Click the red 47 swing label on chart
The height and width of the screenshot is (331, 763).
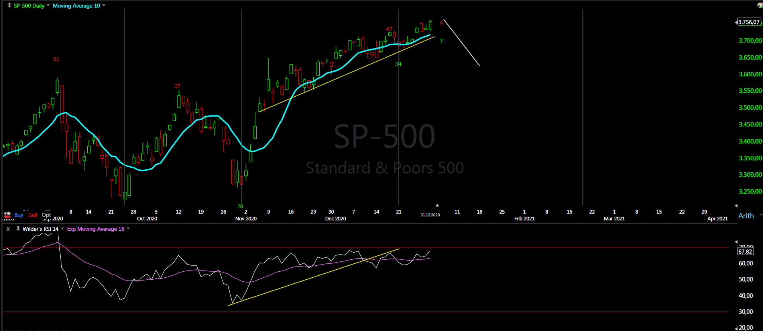pyautogui.click(x=389, y=29)
